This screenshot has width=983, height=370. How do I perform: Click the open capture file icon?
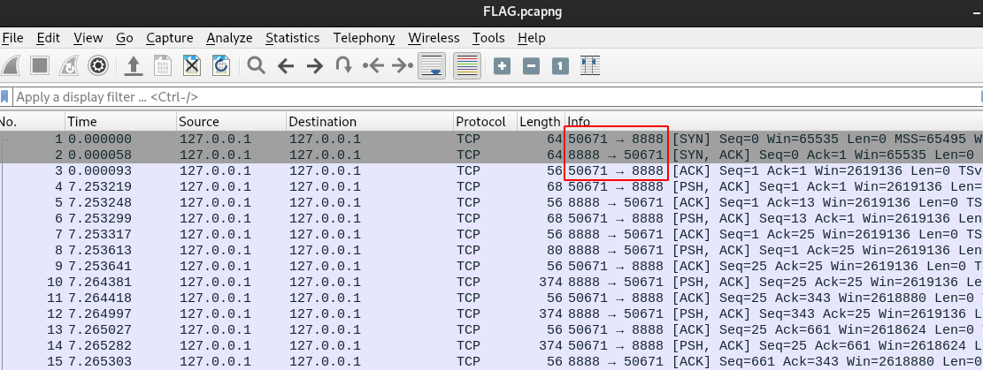click(133, 65)
